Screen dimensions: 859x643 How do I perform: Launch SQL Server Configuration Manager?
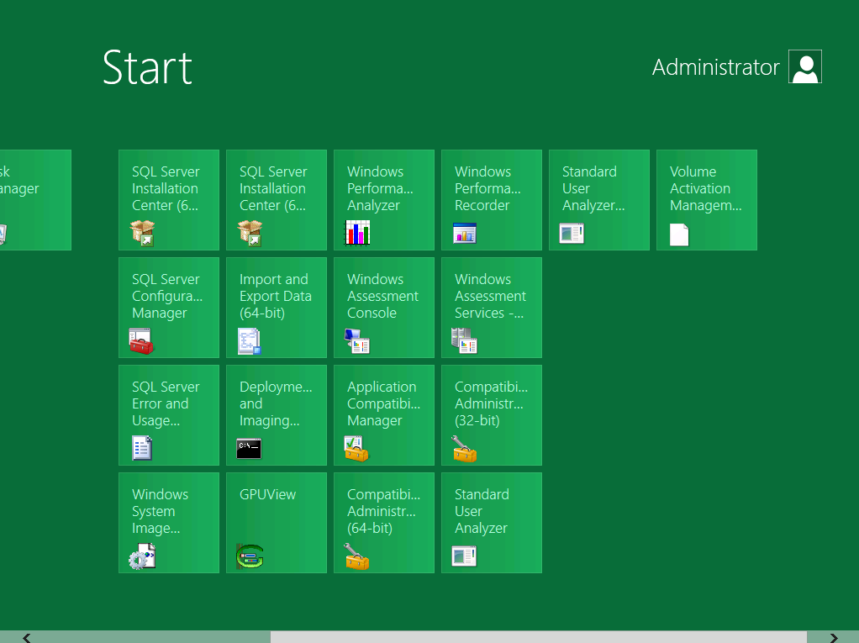pyautogui.click(x=168, y=308)
